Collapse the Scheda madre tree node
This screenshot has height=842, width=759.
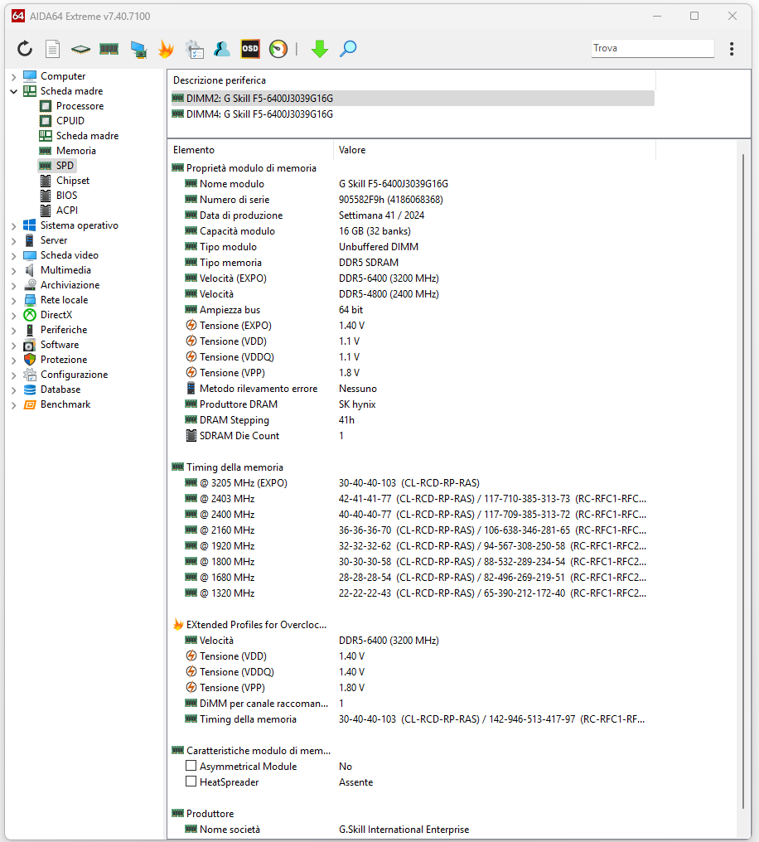(x=14, y=91)
